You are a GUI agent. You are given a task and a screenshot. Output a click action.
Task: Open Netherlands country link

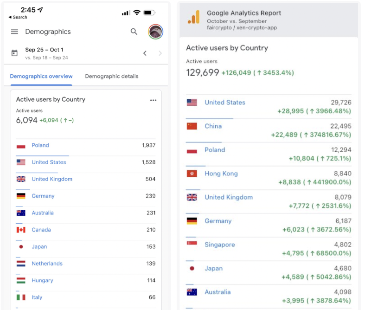(47, 263)
